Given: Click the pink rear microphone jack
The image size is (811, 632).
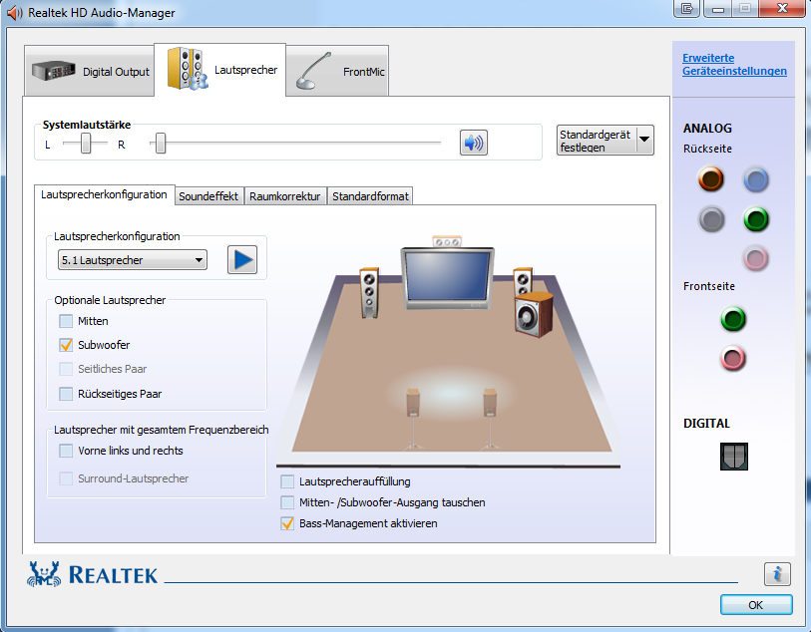Looking at the screenshot, I should click(756, 258).
